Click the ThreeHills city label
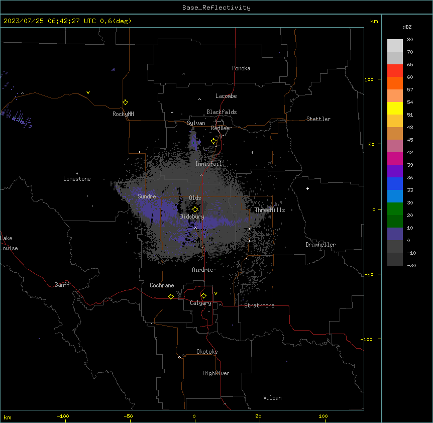This screenshot has height=423, width=433. [270, 210]
